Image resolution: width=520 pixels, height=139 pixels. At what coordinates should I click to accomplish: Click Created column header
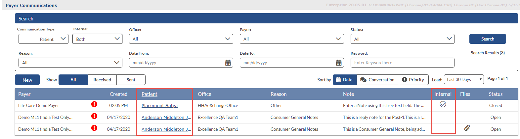118,94
